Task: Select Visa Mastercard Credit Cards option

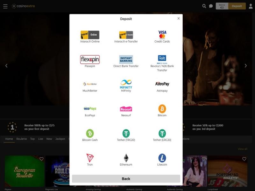Action: (x=162, y=35)
